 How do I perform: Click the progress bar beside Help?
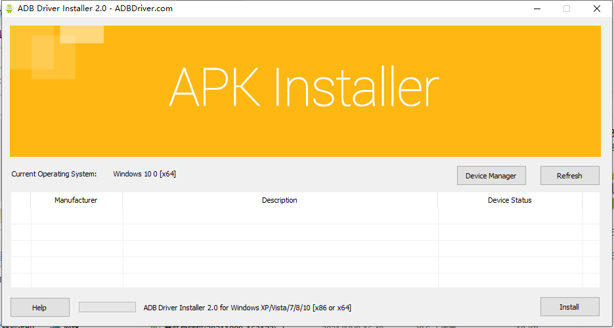click(x=107, y=307)
